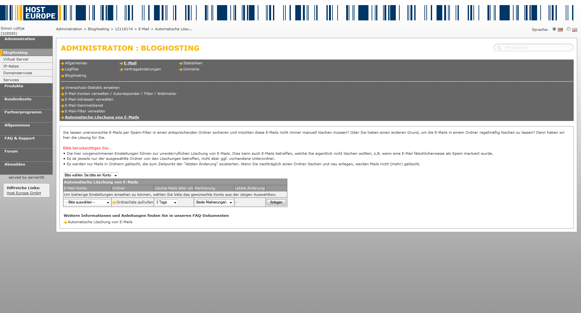Viewport: 581px width, 313px height.
Task: Click the British flag icon
Action: click(x=574, y=30)
